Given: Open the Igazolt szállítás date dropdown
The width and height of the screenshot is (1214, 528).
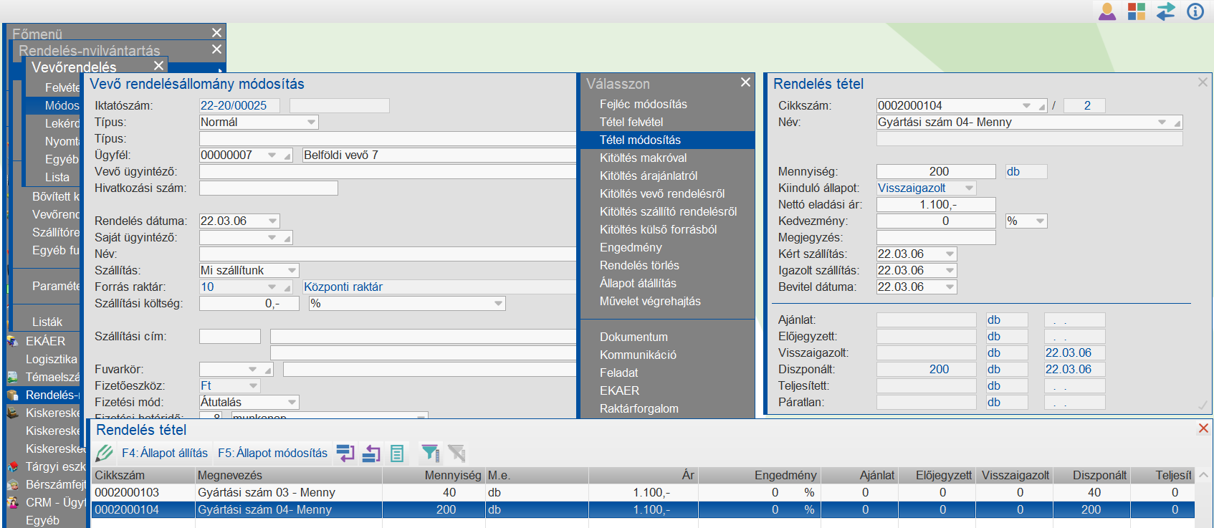Looking at the screenshot, I should (950, 271).
